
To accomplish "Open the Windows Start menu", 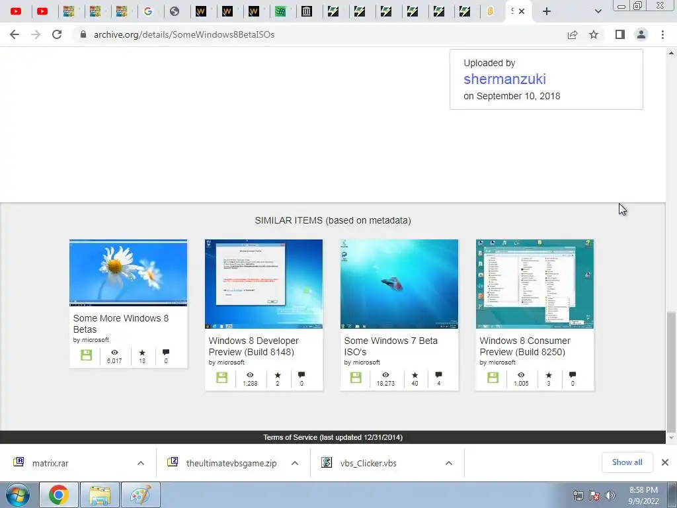I will point(18,495).
